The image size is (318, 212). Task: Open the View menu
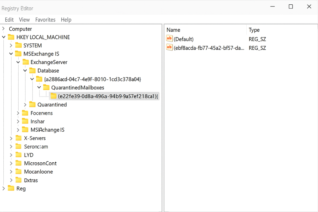point(24,20)
